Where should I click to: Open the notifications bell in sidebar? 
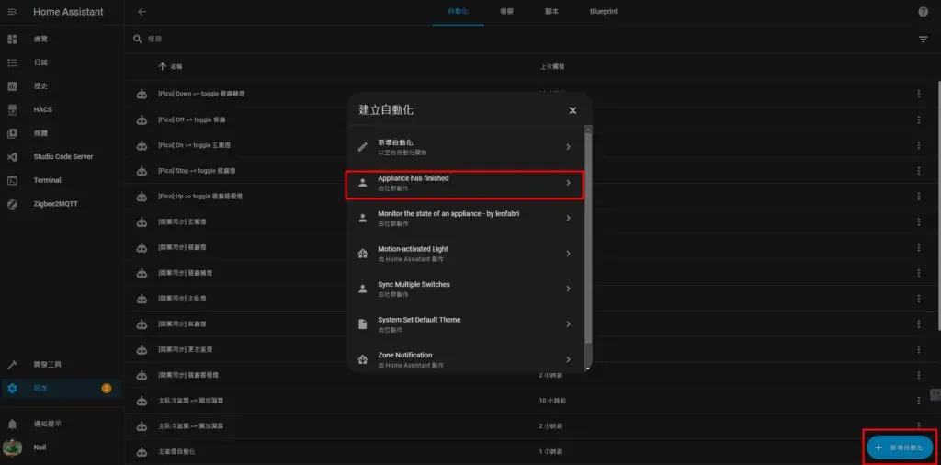[13, 424]
